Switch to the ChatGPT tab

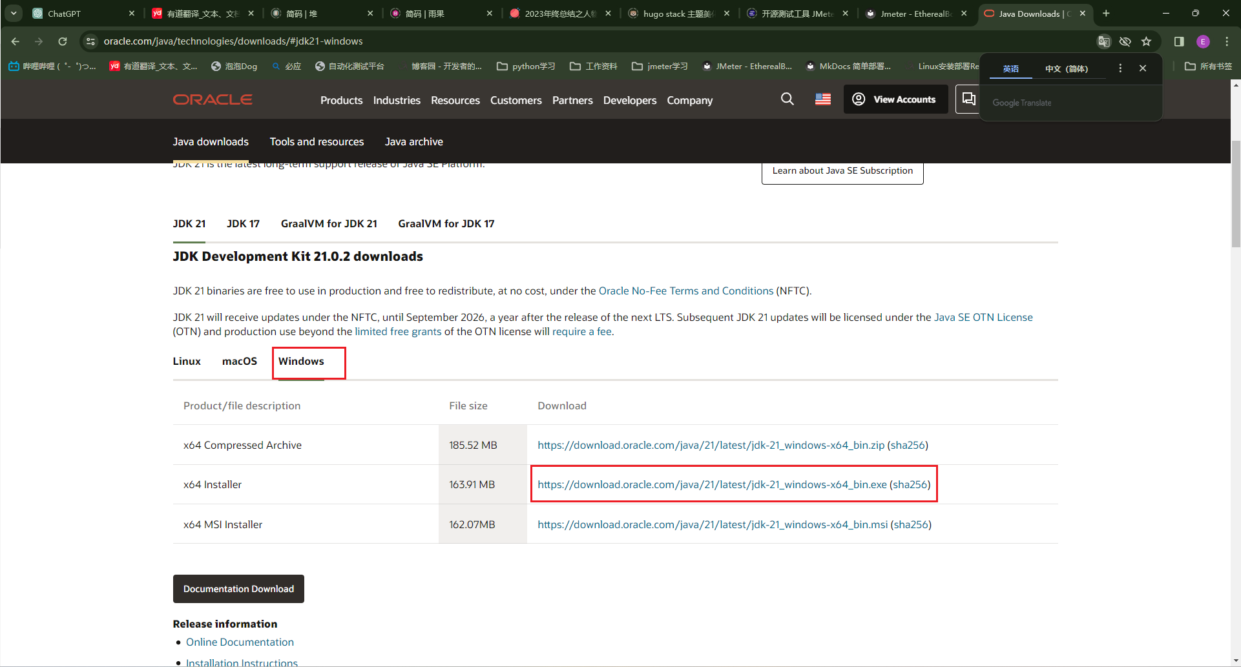click(83, 13)
